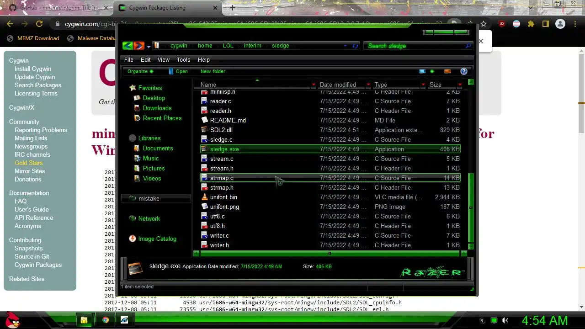Open the Install Cygwin link
Screen dimensions: 585x329
click(x=33, y=69)
